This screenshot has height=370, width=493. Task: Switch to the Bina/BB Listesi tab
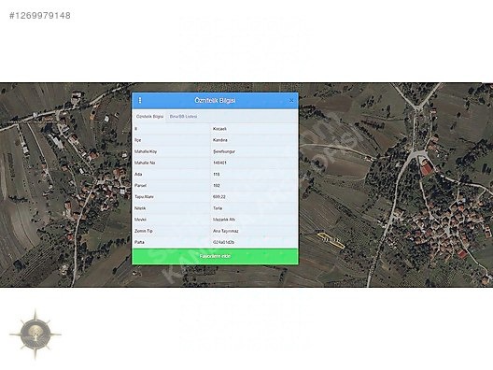click(x=183, y=117)
